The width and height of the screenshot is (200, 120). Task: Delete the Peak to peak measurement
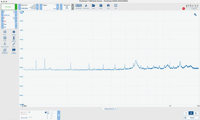(x=59, y=115)
